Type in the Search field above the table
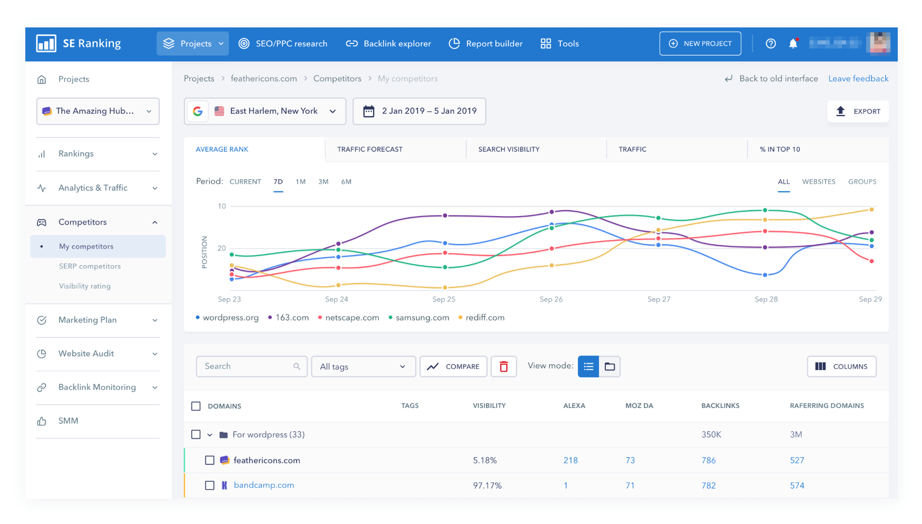The height and width of the screenshot is (524, 922). (x=247, y=366)
